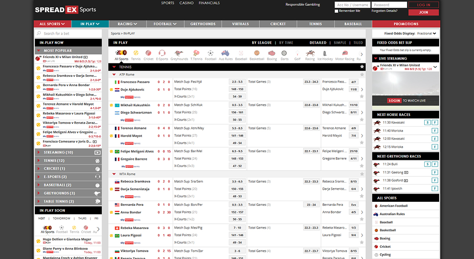This screenshot has width=474, height=259.
Task: Select the All Sports icon in In Play bar
Action: 121,55
